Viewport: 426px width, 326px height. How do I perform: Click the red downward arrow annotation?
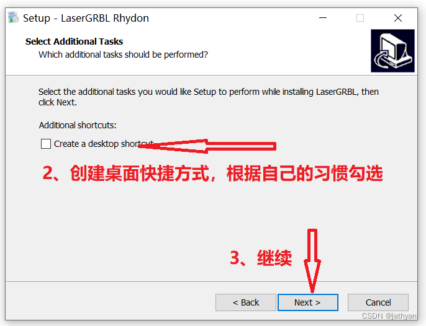tap(312, 261)
